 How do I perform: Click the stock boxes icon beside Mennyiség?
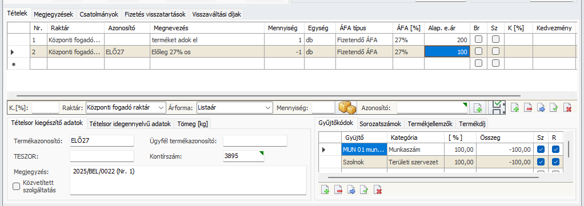point(346,107)
